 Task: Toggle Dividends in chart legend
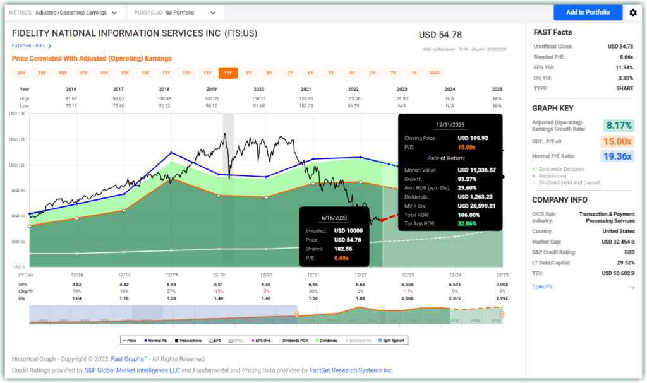tap(327, 341)
